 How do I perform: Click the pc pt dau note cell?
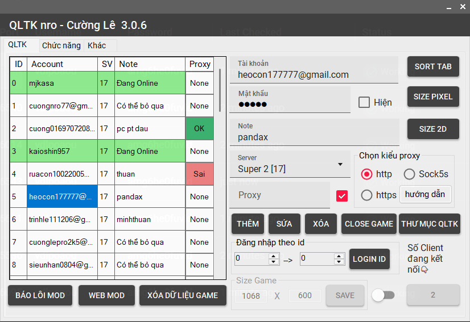(150, 128)
